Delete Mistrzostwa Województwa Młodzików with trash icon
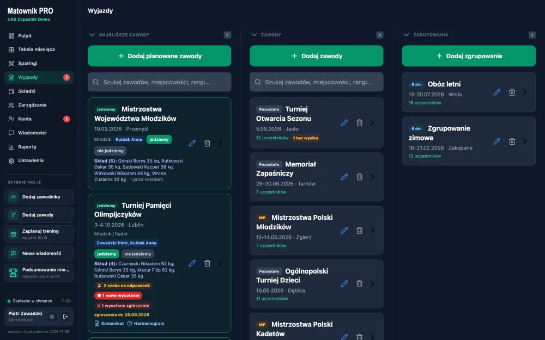545x340 pixels. pos(207,143)
